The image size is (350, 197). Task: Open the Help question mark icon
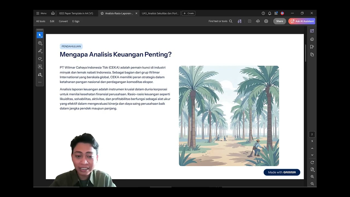(263, 13)
